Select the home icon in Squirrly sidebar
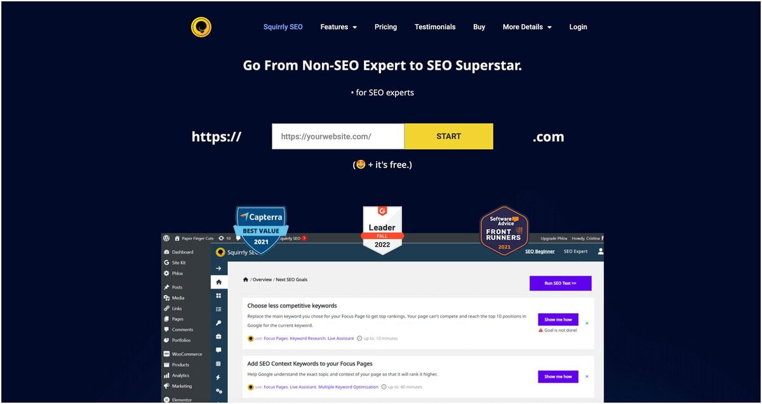 [218, 282]
